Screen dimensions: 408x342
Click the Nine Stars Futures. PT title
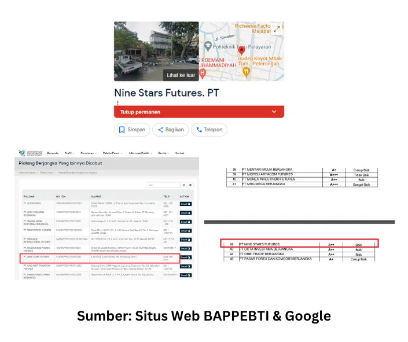tap(167, 93)
